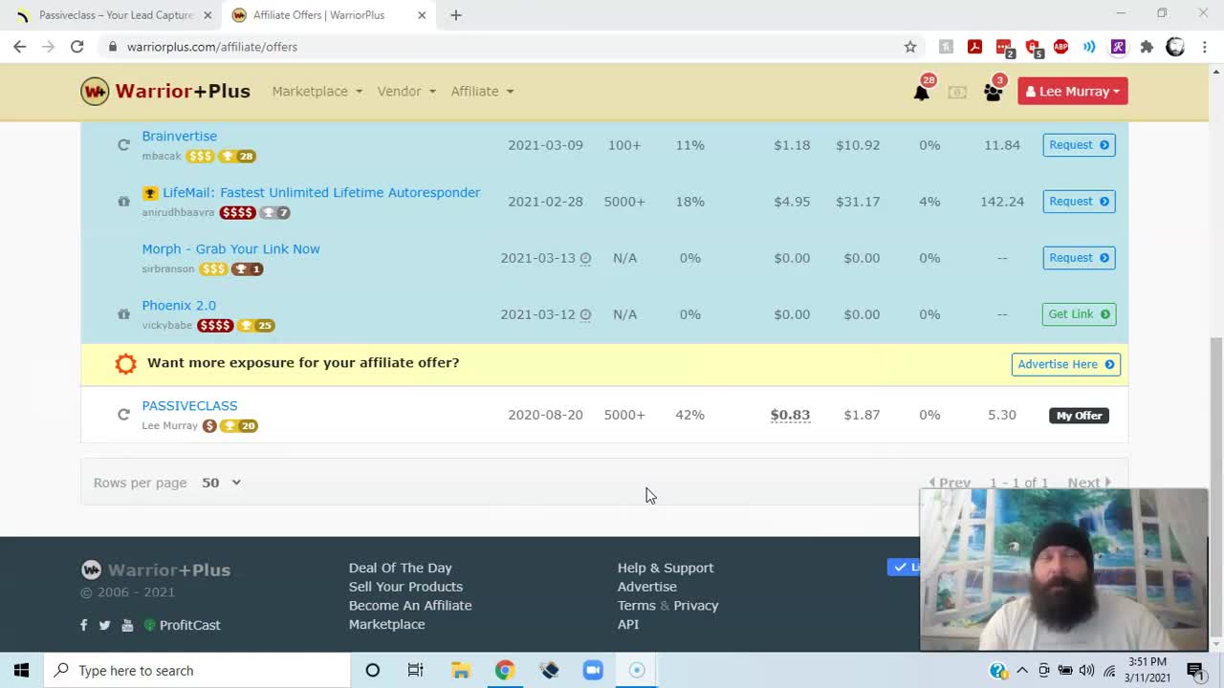This screenshot has height=688, width=1224.
Task: Open the Windows action center
Action: (1194, 670)
